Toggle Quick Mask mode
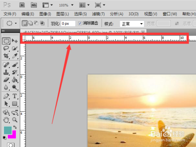The height and width of the screenshot is (147, 196). tap(11, 145)
